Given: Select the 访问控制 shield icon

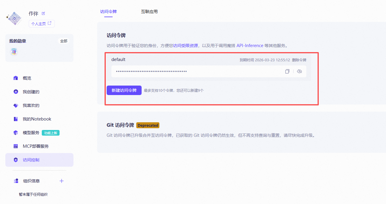Looking at the screenshot, I should (15, 160).
